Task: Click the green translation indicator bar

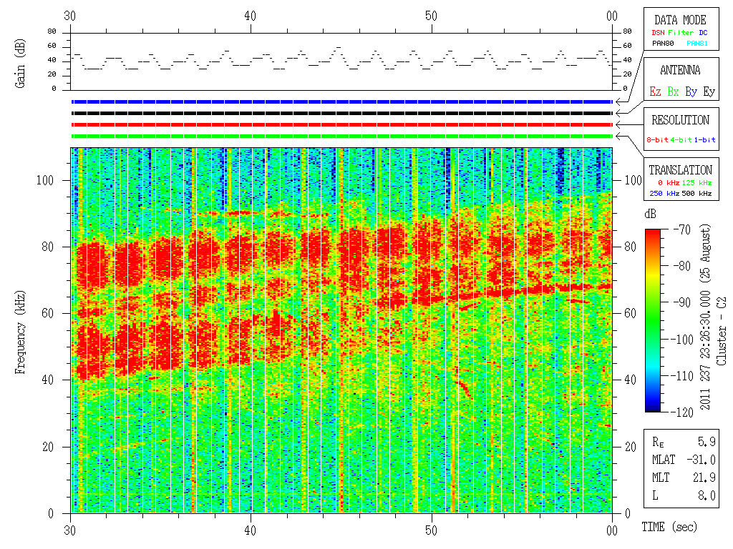Action: 342,136
